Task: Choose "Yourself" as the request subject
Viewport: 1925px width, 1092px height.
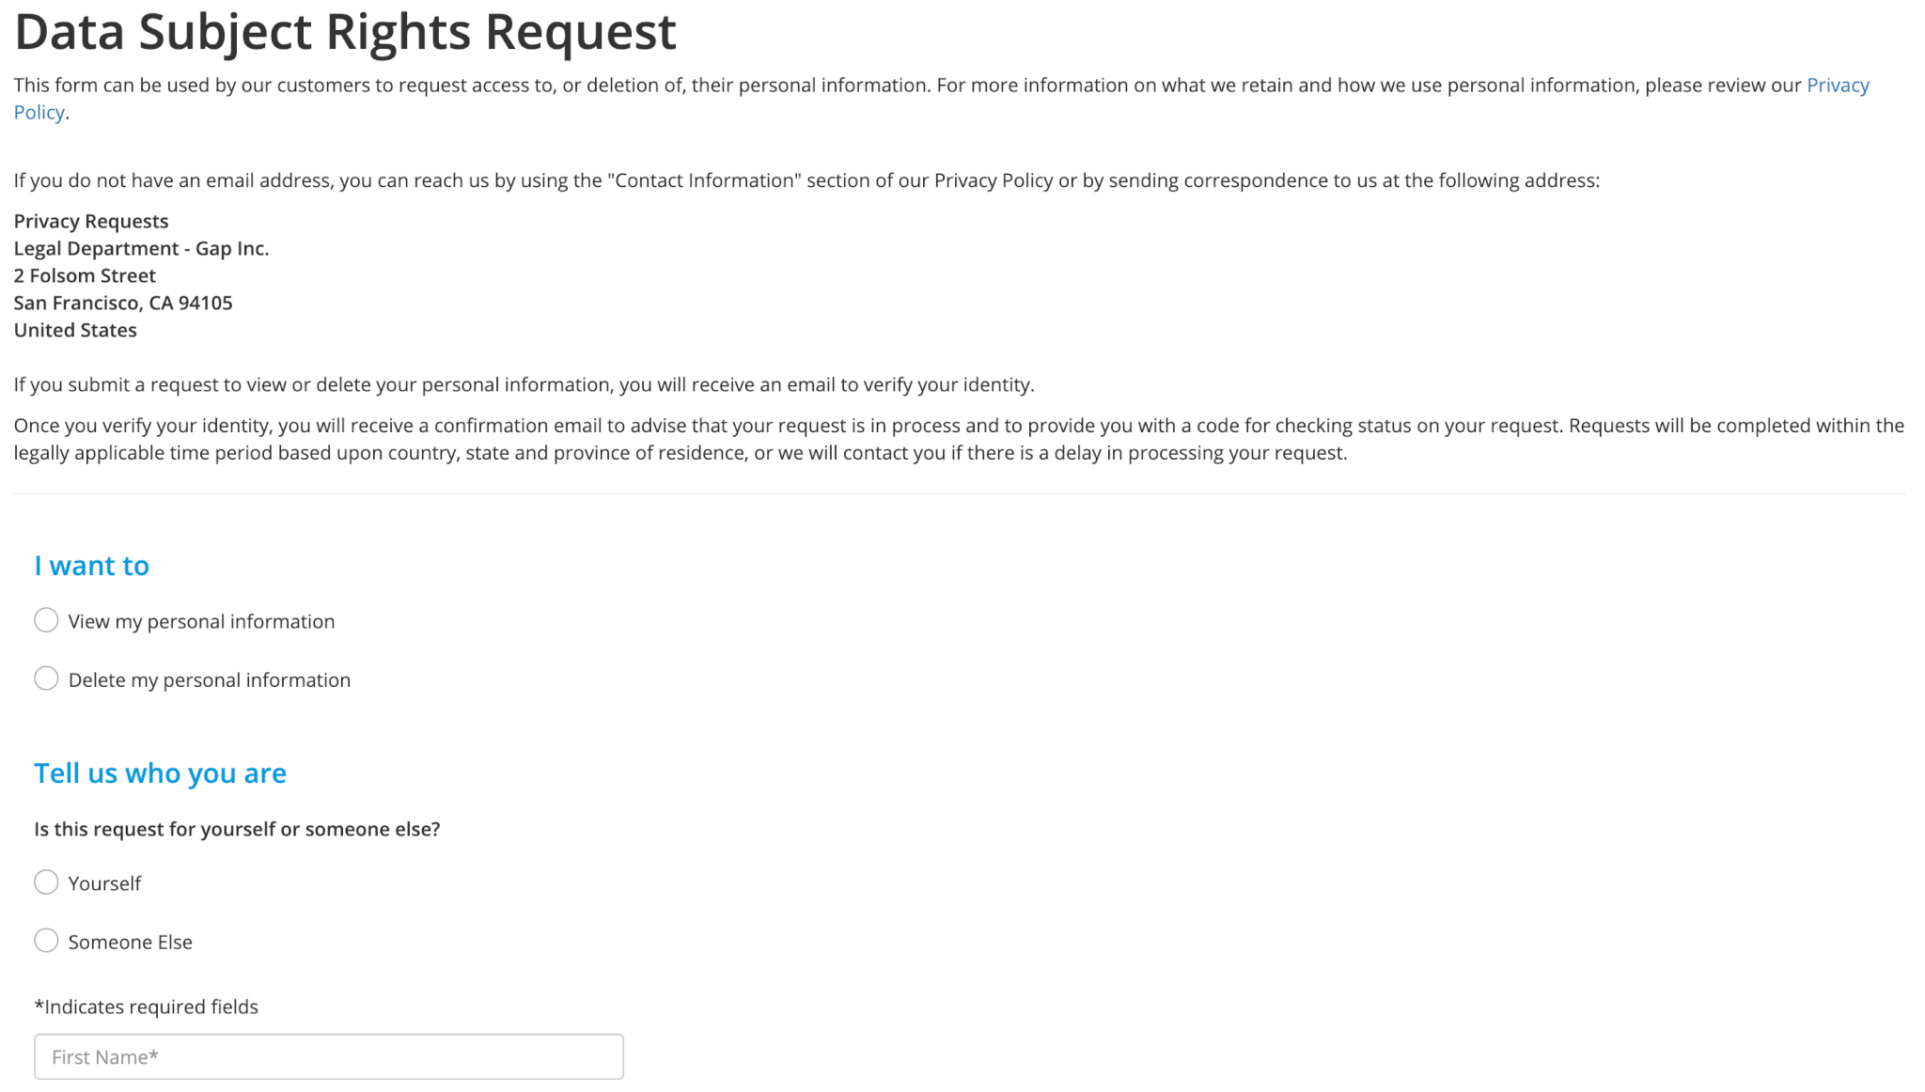Action: (46, 881)
